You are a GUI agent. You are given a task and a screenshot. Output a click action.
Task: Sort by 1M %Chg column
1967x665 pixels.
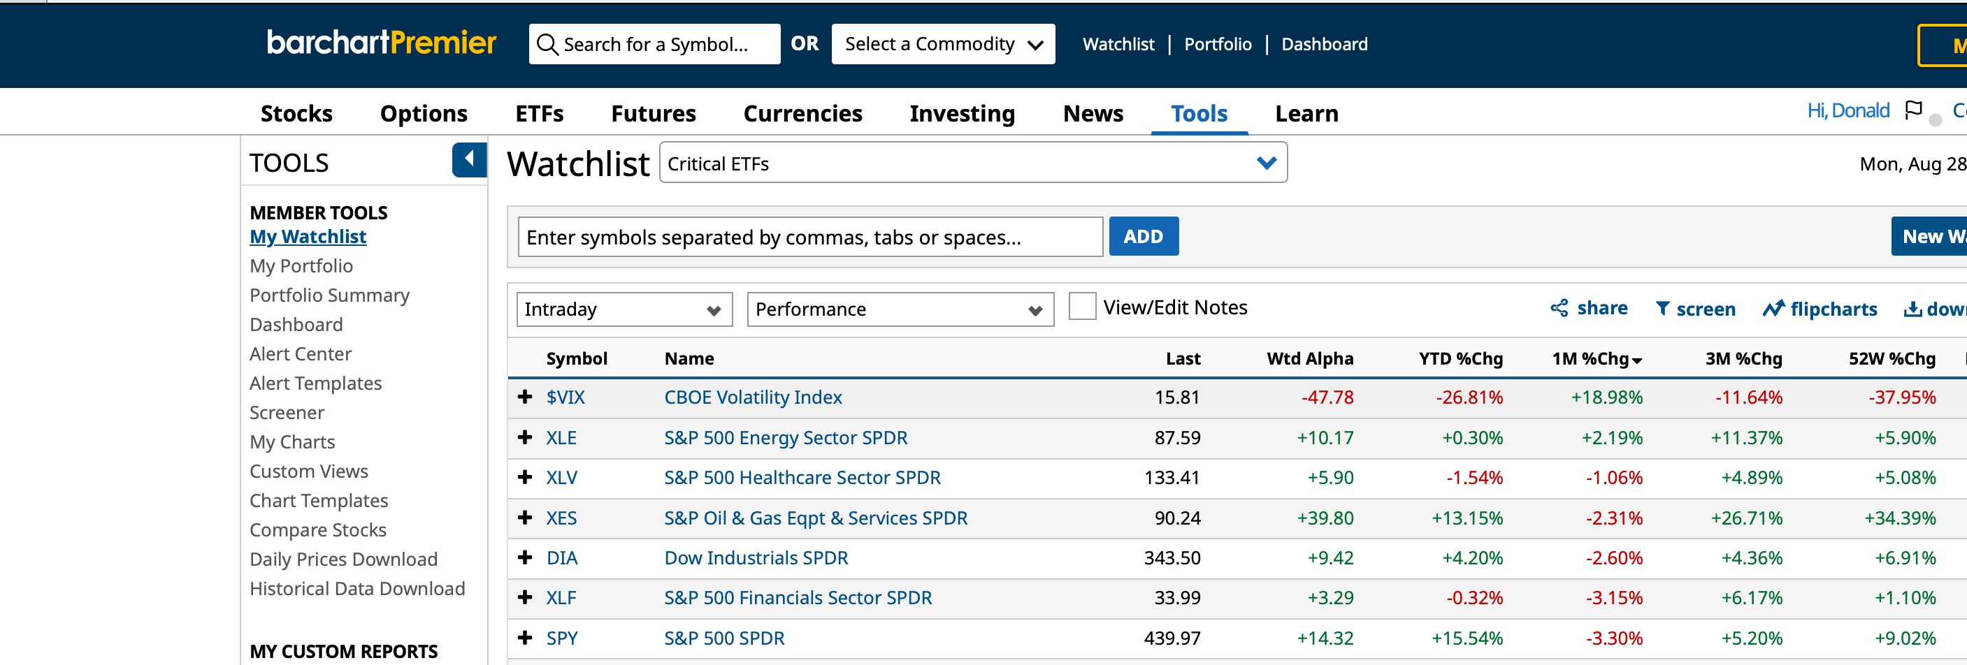[x=1596, y=359]
